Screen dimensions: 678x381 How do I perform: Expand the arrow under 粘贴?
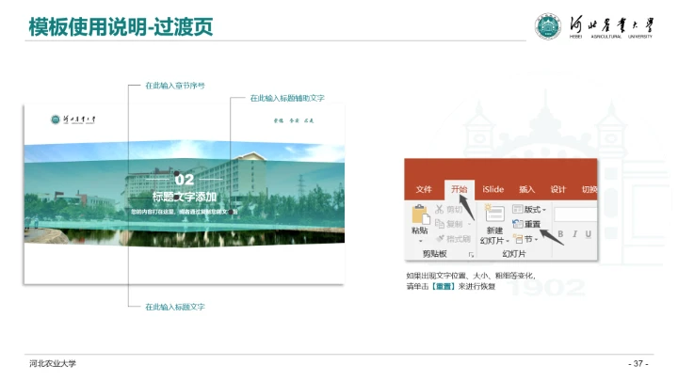(420, 241)
